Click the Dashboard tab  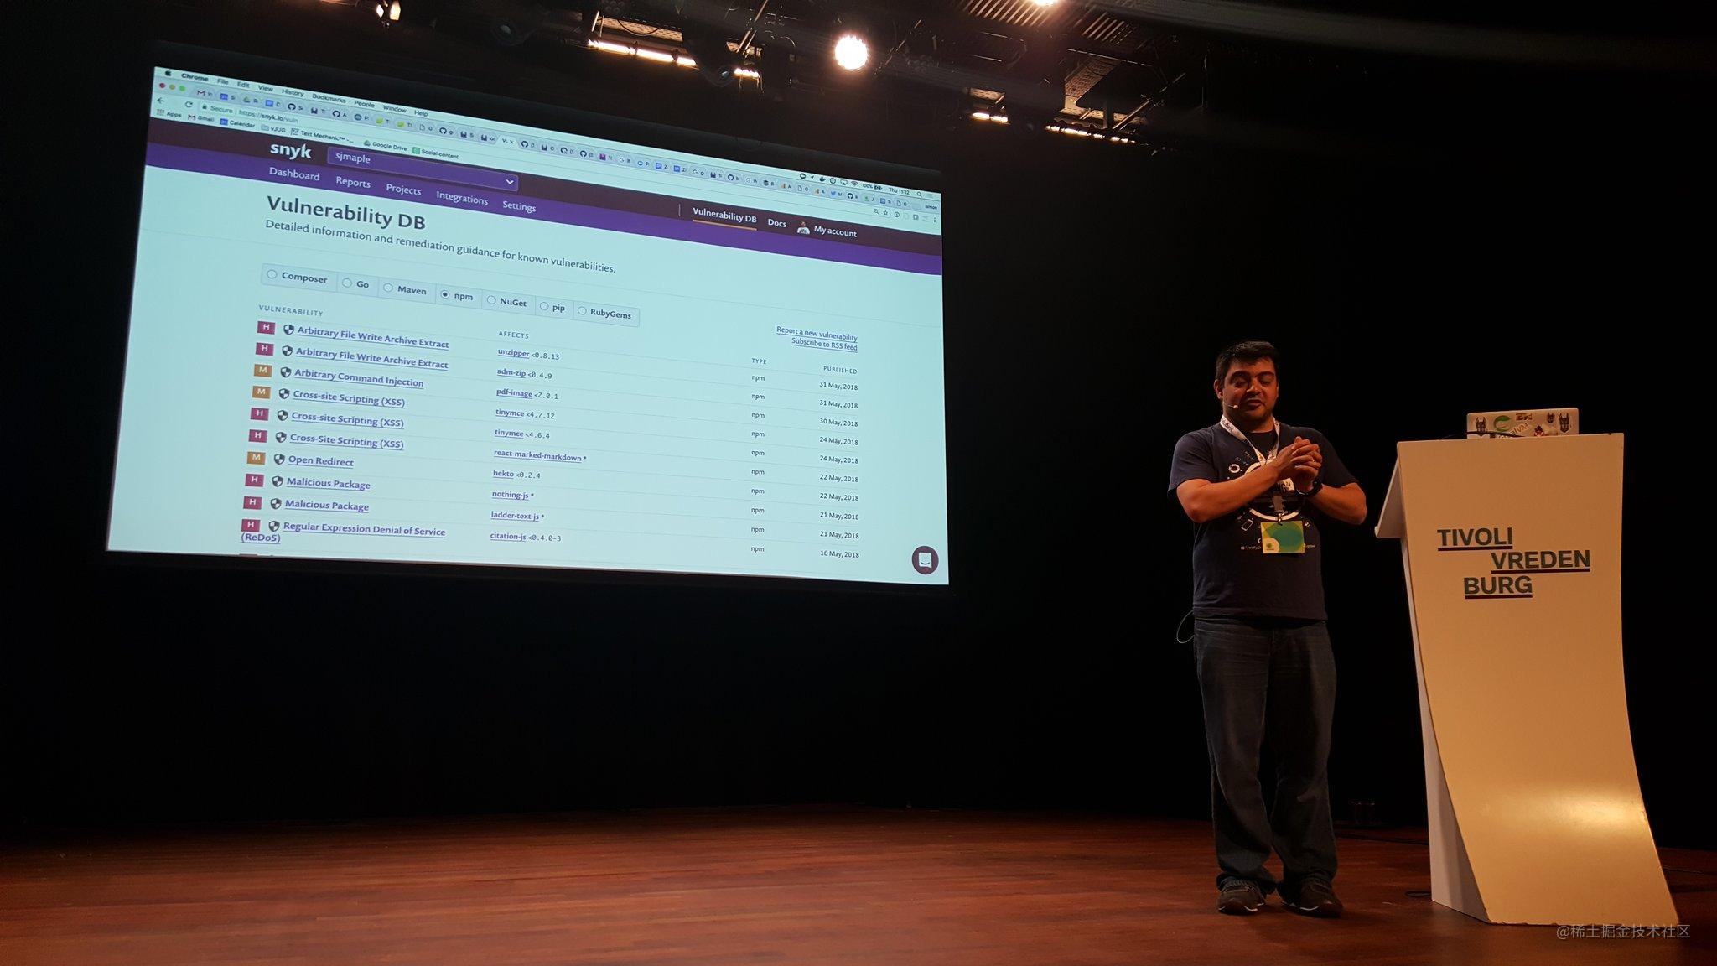(293, 177)
